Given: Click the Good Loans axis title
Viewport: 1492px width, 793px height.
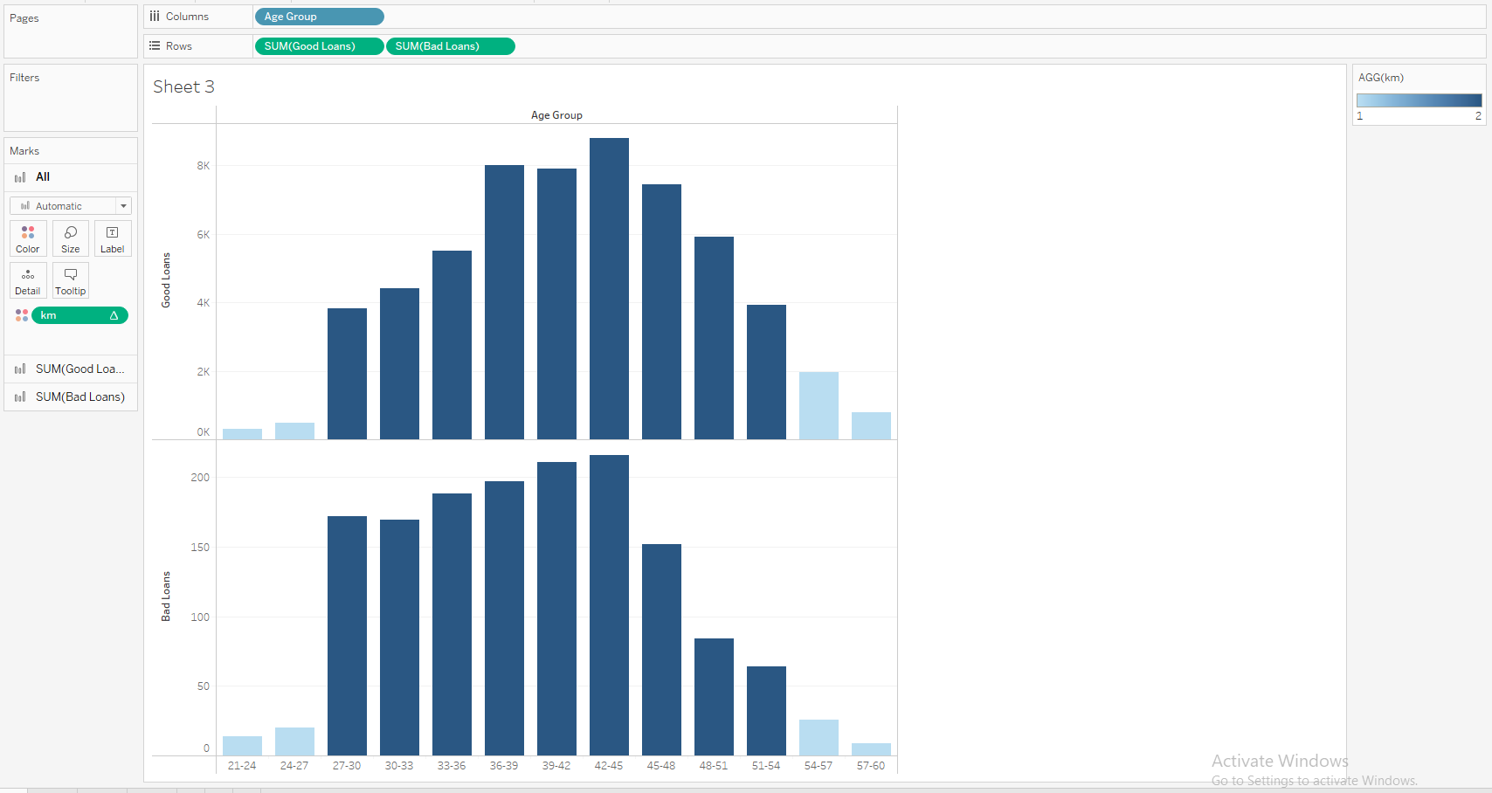Looking at the screenshot, I should 166,280.
